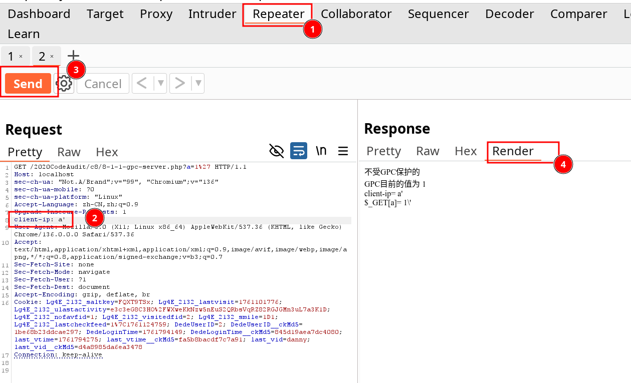Select the Response Render view tab
The height and width of the screenshot is (383, 631).
click(513, 151)
